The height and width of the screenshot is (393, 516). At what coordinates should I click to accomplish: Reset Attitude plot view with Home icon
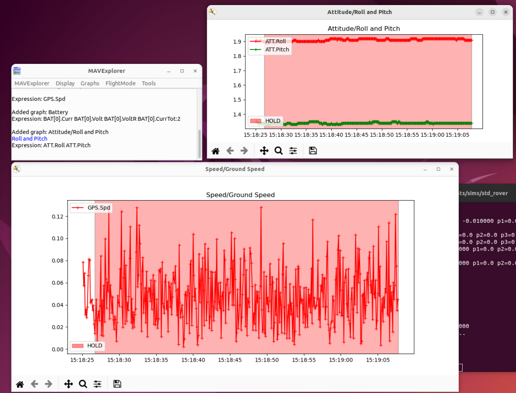[x=216, y=151]
